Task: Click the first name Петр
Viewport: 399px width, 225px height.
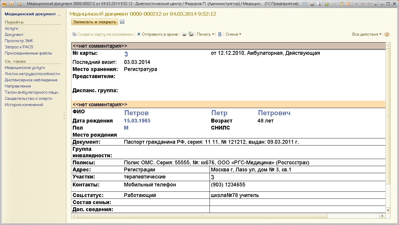Action: tap(219, 113)
